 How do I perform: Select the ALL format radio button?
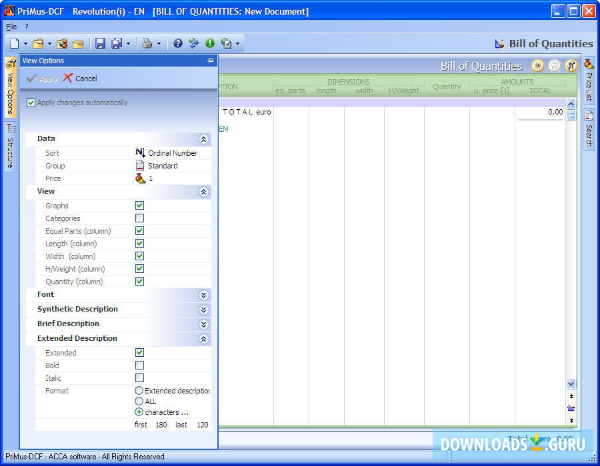tap(139, 401)
